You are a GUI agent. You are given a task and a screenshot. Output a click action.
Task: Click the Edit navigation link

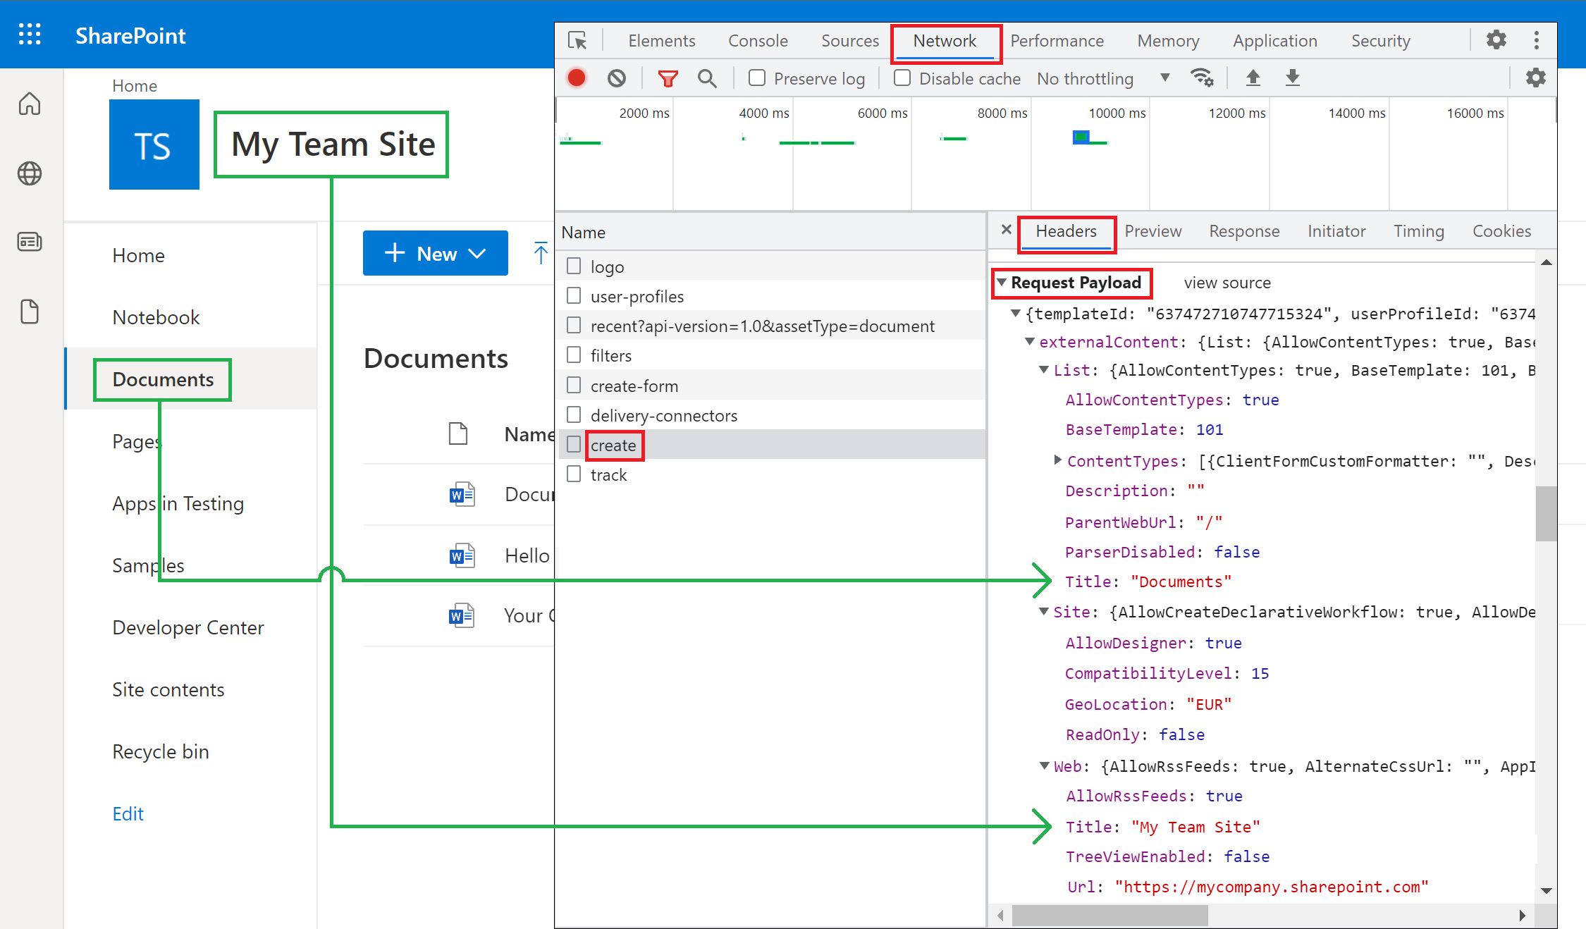point(128,813)
